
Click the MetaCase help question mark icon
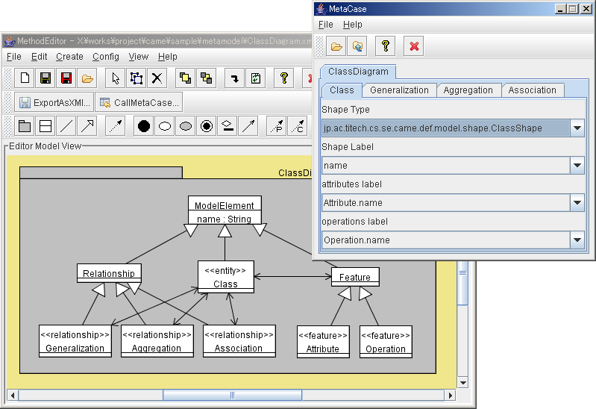386,46
